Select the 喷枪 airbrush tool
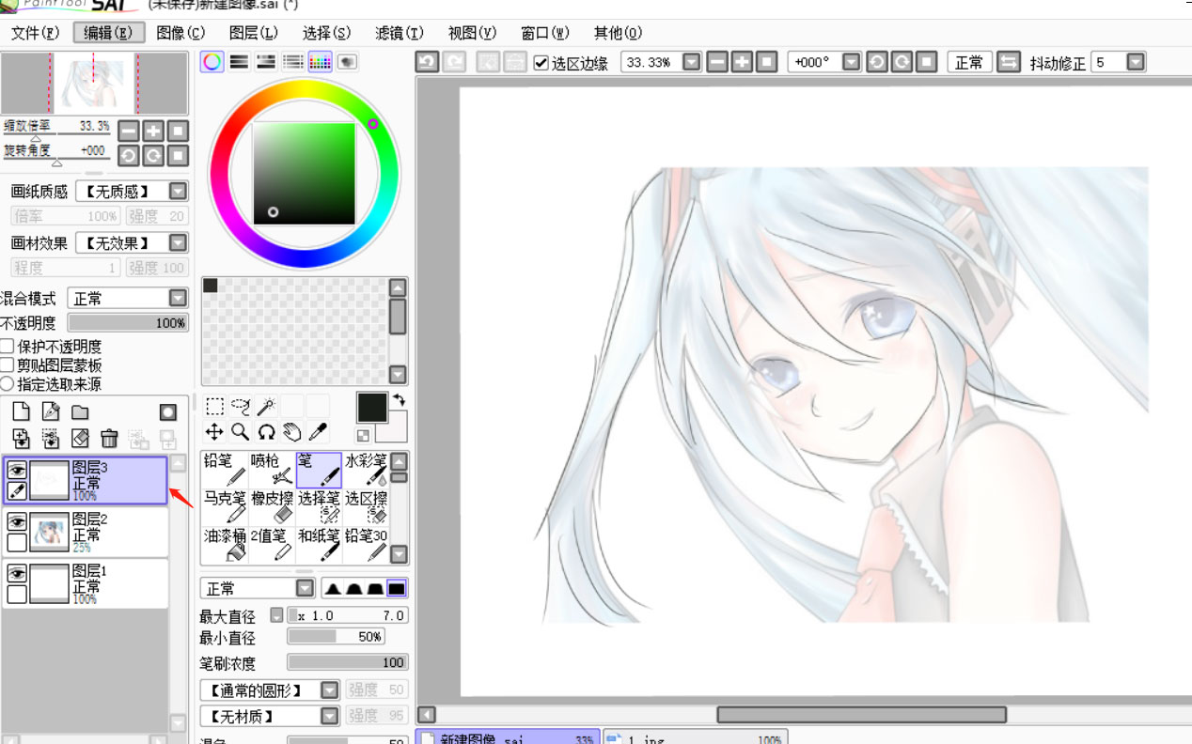1192x744 pixels. [x=272, y=470]
